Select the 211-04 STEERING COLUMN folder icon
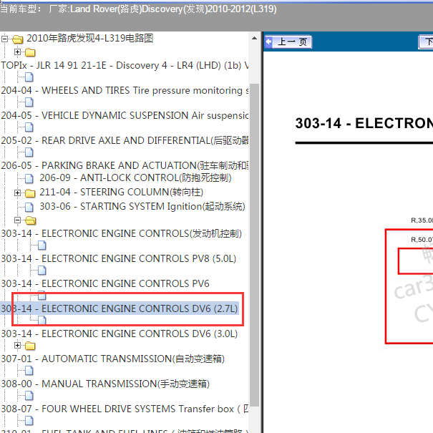The height and width of the screenshot is (433, 433). coord(30,193)
